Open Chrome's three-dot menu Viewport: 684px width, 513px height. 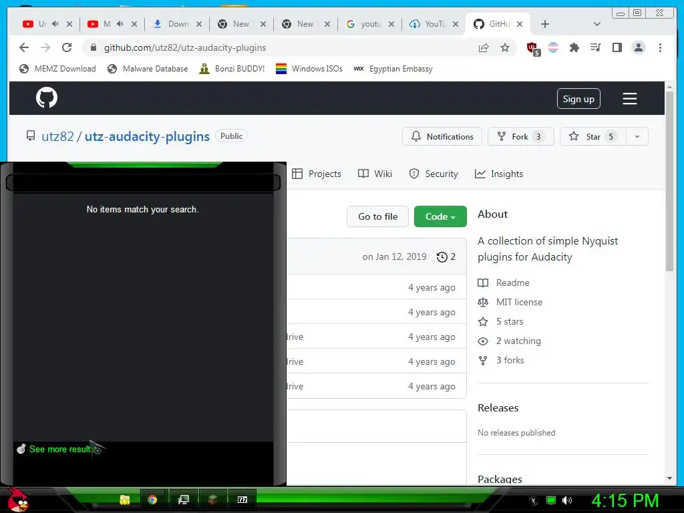660,47
